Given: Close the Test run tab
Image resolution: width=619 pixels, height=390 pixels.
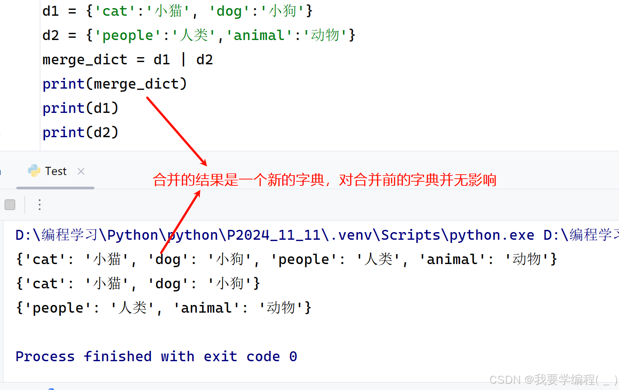Looking at the screenshot, I should point(81,171).
